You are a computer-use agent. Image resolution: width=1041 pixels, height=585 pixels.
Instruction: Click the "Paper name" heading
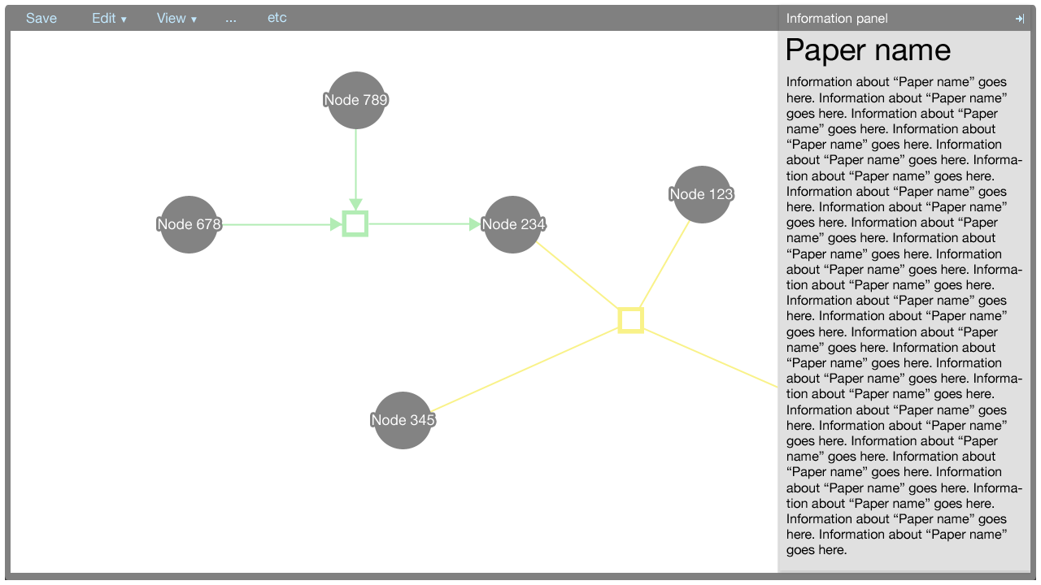pos(868,50)
